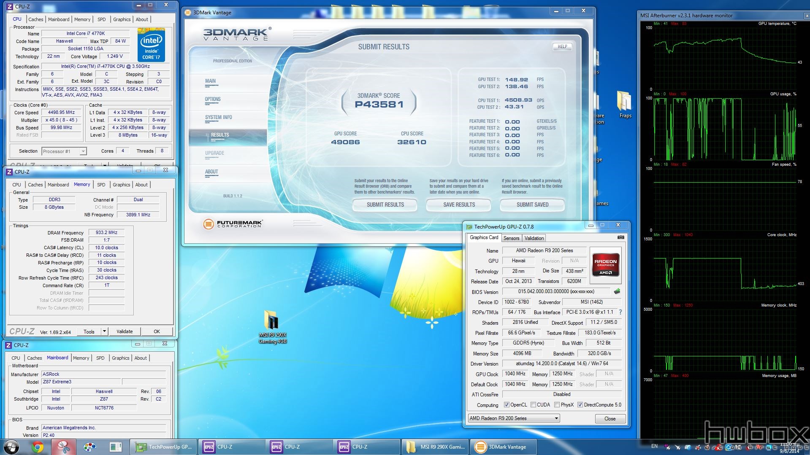
Task: Click the 3DMark Vantage title bar icon
Action: 188,12
